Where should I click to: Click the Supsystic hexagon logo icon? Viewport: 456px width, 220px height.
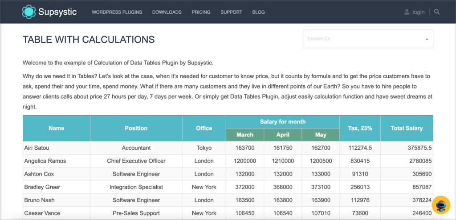click(x=29, y=12)
